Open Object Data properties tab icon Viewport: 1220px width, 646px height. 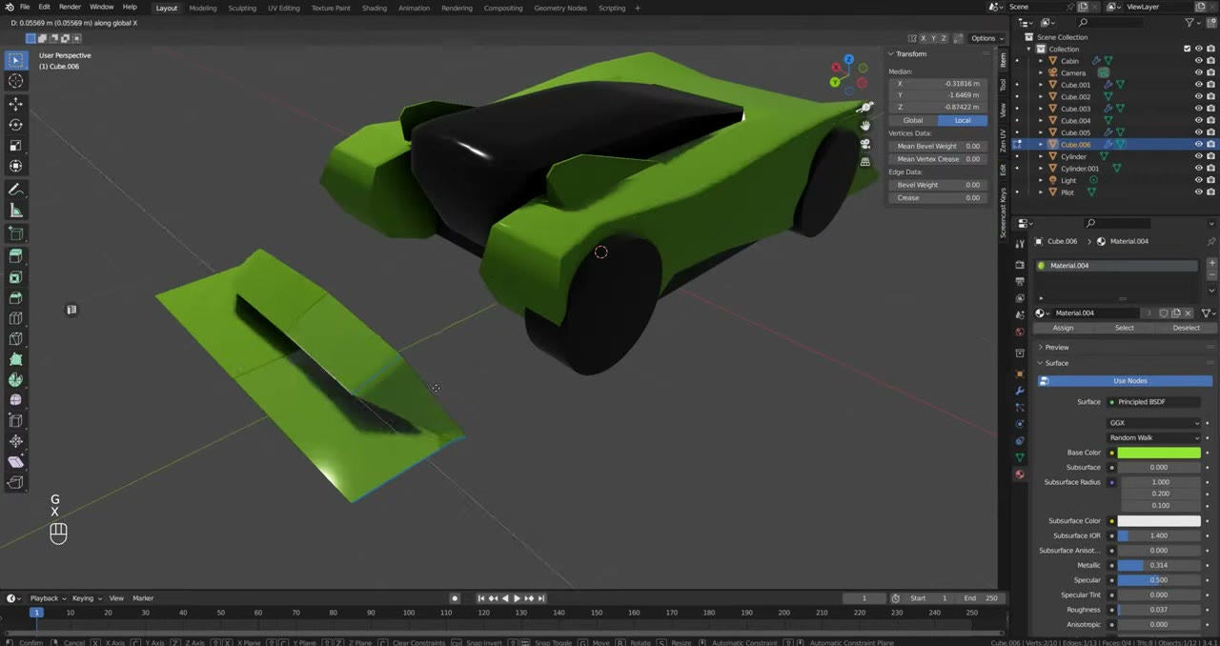(1019, 457)
